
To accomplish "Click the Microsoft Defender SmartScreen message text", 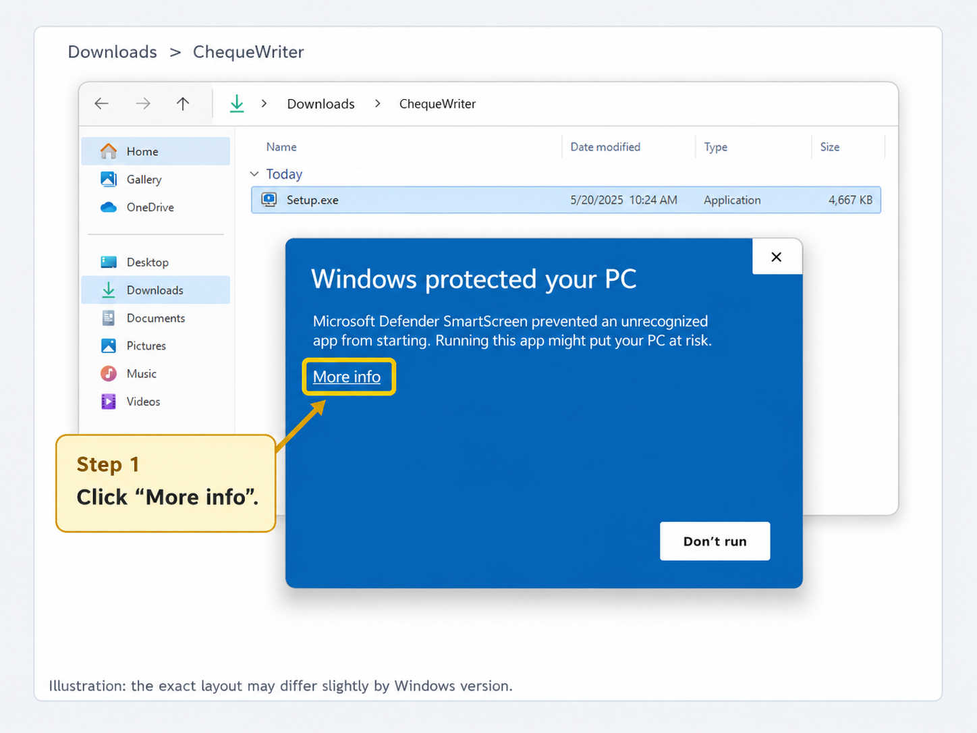I will [x=512, y=331].
